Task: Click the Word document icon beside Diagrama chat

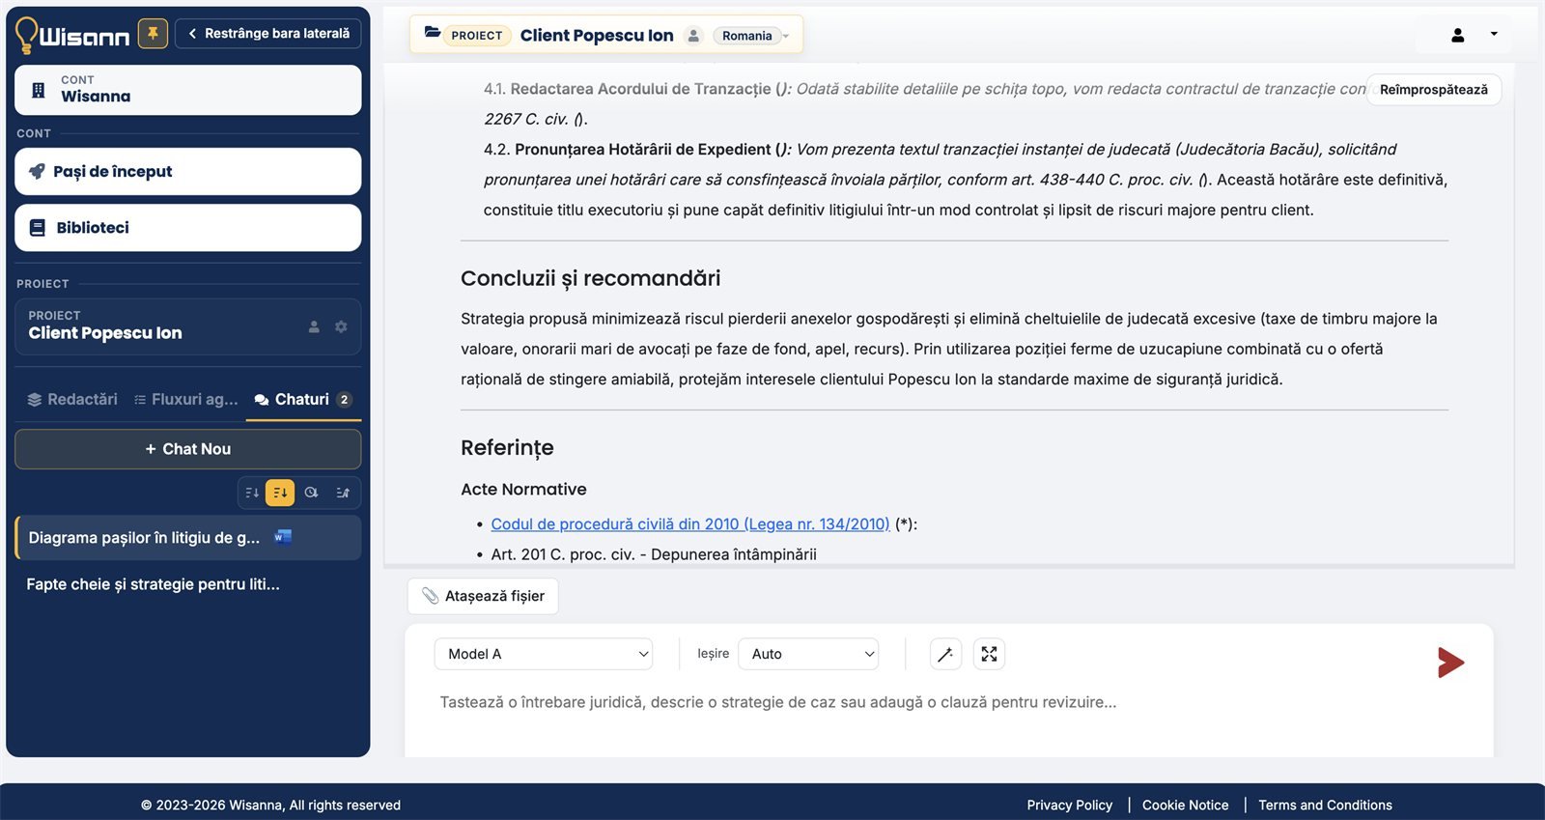Action: pyautogui.click(x=283, y=537)
